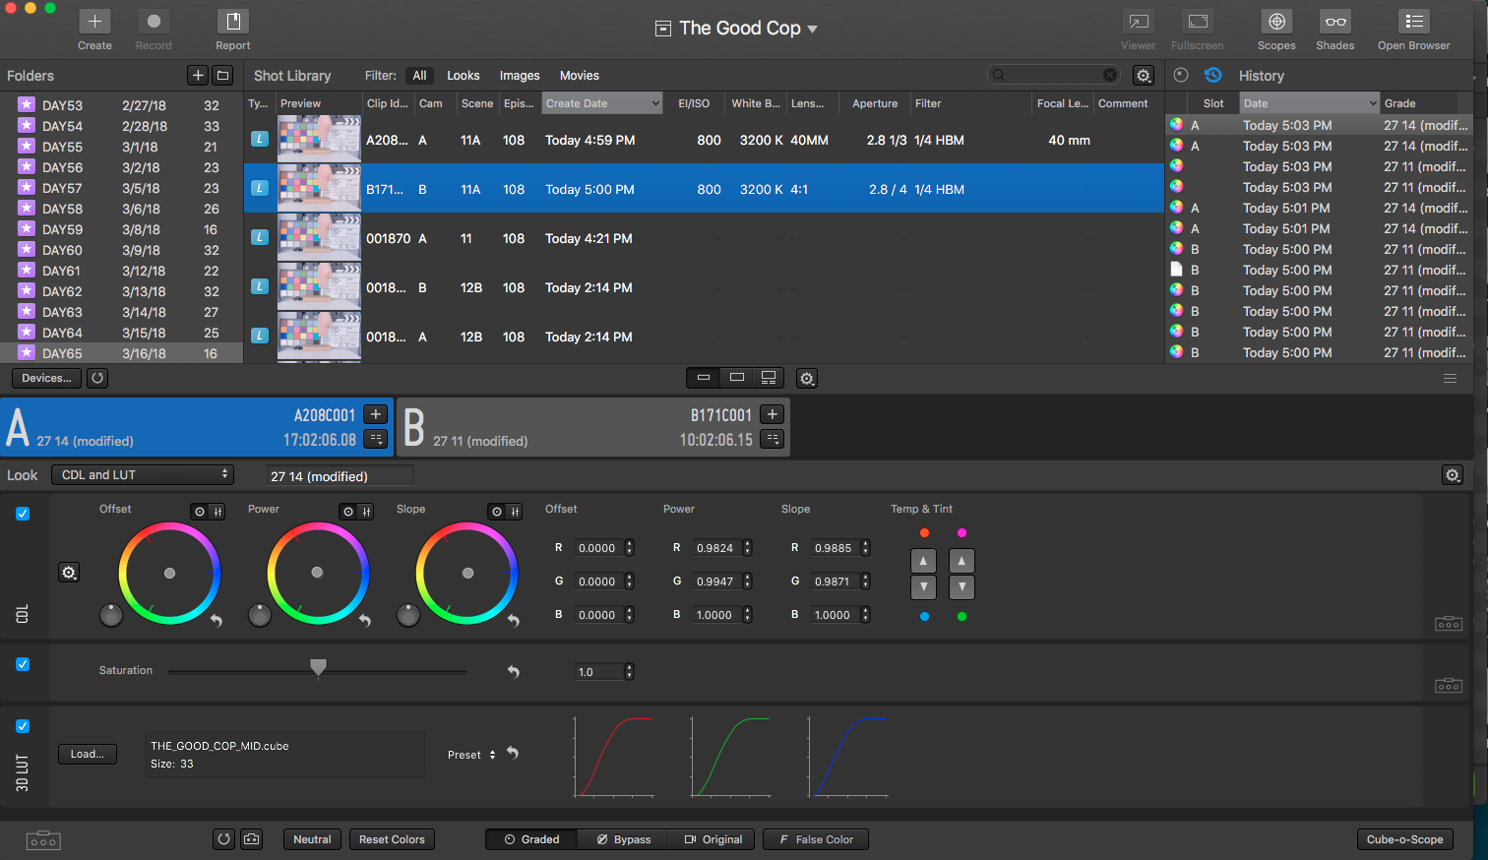Open the Scopes panel icon

pos(1275,22)
